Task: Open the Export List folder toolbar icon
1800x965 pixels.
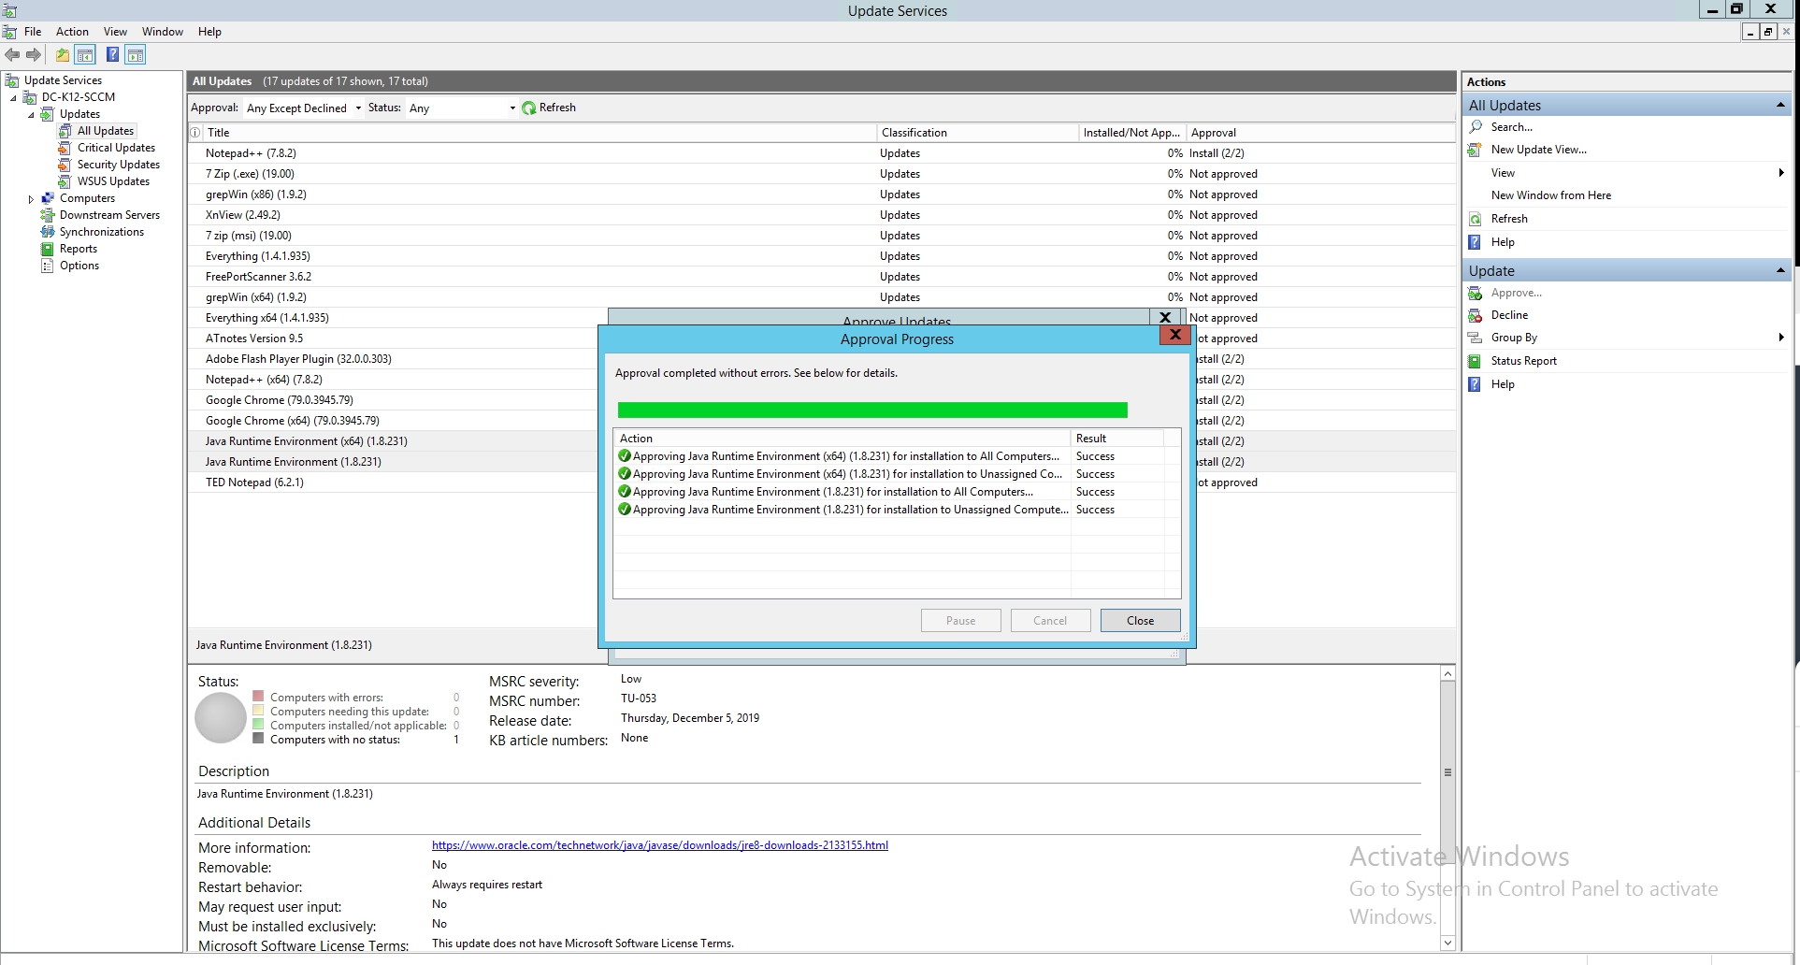Action: click(x=62, y=54)
